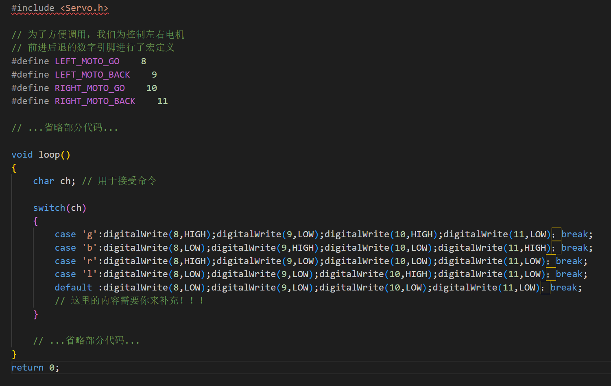Click the char keyword in the ch declaration
This screenshot has height=386, width=611.
coord(44,181)
